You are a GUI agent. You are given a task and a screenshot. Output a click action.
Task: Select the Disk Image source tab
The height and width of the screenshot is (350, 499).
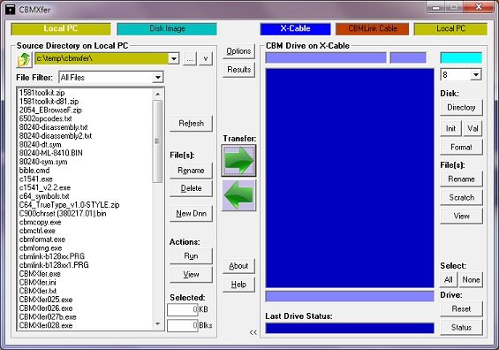tap(167, 28)
